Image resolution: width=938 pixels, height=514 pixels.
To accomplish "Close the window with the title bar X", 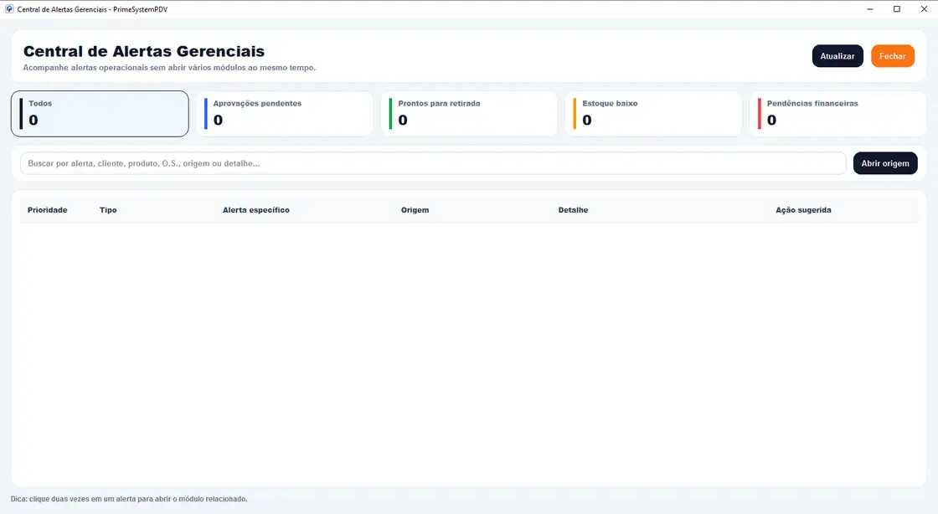I will click(925, 9).
